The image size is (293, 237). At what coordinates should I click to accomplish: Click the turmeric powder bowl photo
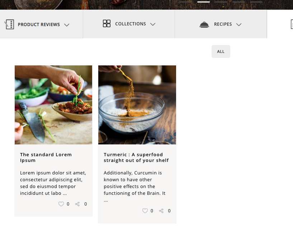point(137,105)
